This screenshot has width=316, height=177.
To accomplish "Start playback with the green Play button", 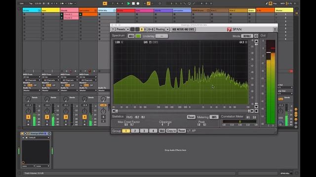I will (128, 3).
